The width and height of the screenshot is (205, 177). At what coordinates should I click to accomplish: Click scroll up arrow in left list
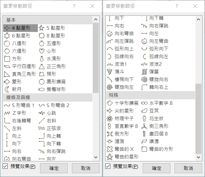(x=96, y=19)
